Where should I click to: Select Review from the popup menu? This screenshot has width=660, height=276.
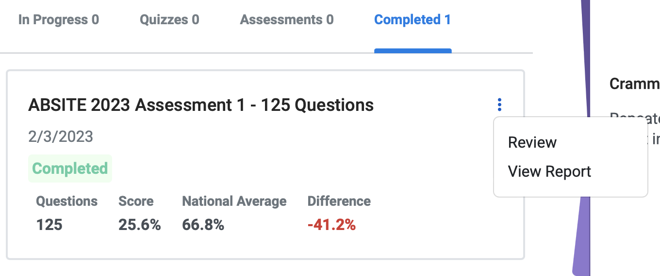tap(532, 142)
